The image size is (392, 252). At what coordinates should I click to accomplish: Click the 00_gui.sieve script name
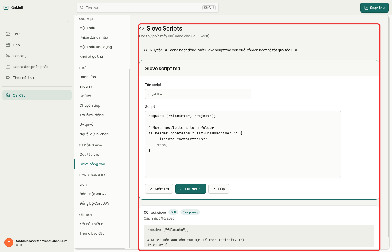(155, 212)
